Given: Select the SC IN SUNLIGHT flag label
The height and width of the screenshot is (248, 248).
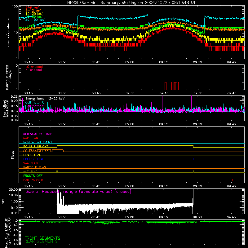Looking at the screenshot, I should (36, 146).
